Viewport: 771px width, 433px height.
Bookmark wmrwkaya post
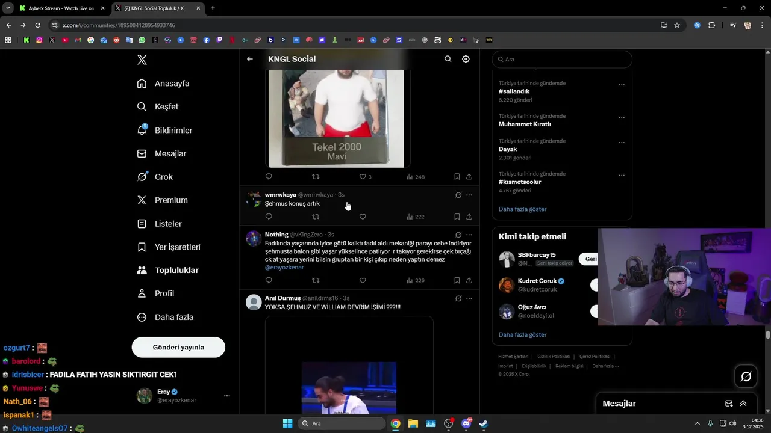[x=457, y=216]
